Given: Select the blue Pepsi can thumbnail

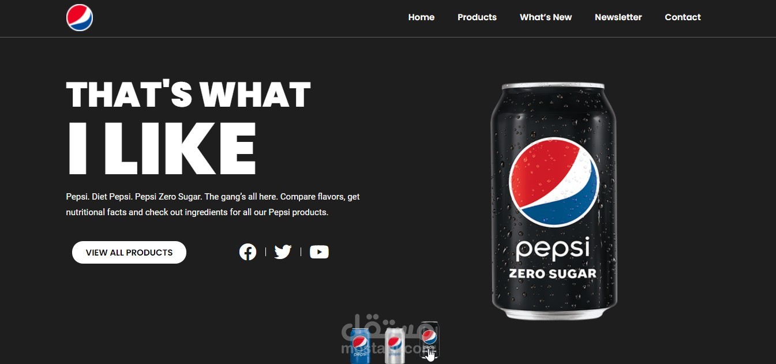Looking at the screenshot, I should [361, 346].
